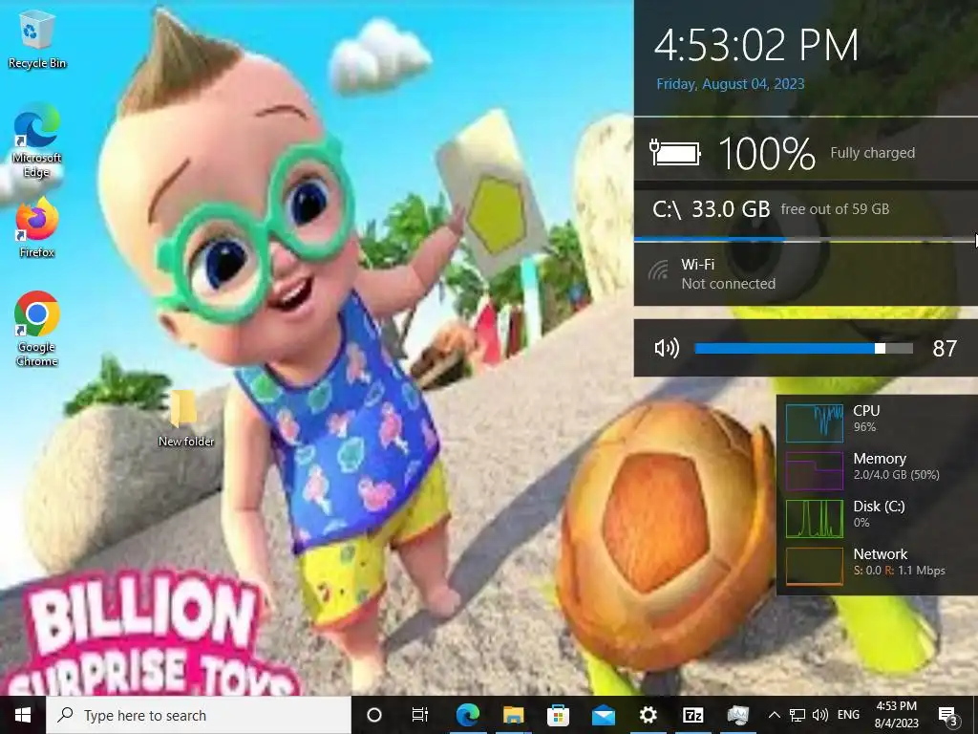Open Microsoft Edge from the taskbar
This screenshot has width=978, height=734.
[467, 715]
